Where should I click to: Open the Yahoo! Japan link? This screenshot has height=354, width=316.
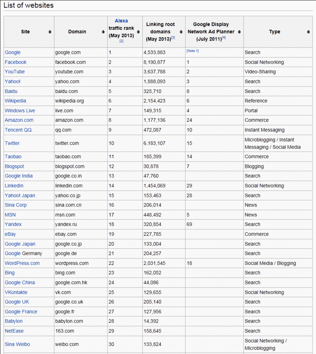pos(20,195)
